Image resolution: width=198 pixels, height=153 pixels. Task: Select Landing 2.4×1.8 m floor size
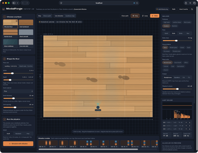click(11, 66)
